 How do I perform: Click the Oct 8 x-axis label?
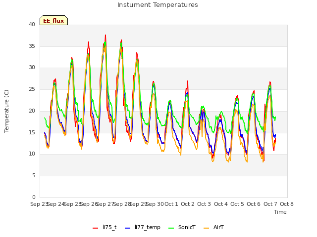(x=287, y=204)
